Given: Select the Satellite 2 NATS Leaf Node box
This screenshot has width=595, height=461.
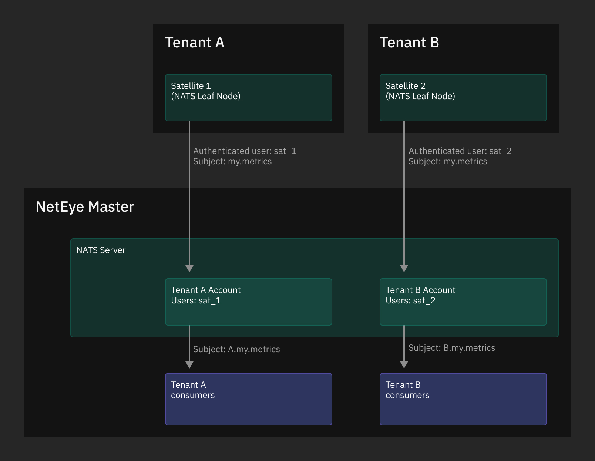Looking at the screenshot, I should [463, 98].
